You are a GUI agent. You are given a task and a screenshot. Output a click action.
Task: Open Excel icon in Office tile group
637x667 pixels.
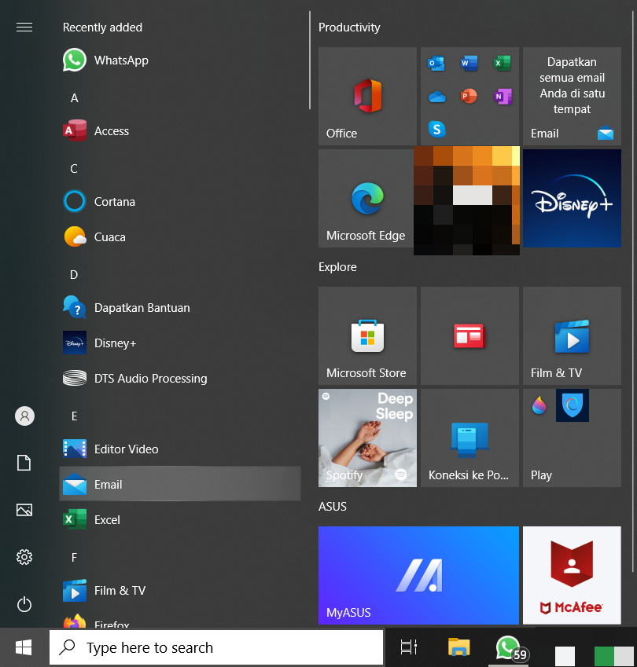(502, 64)
